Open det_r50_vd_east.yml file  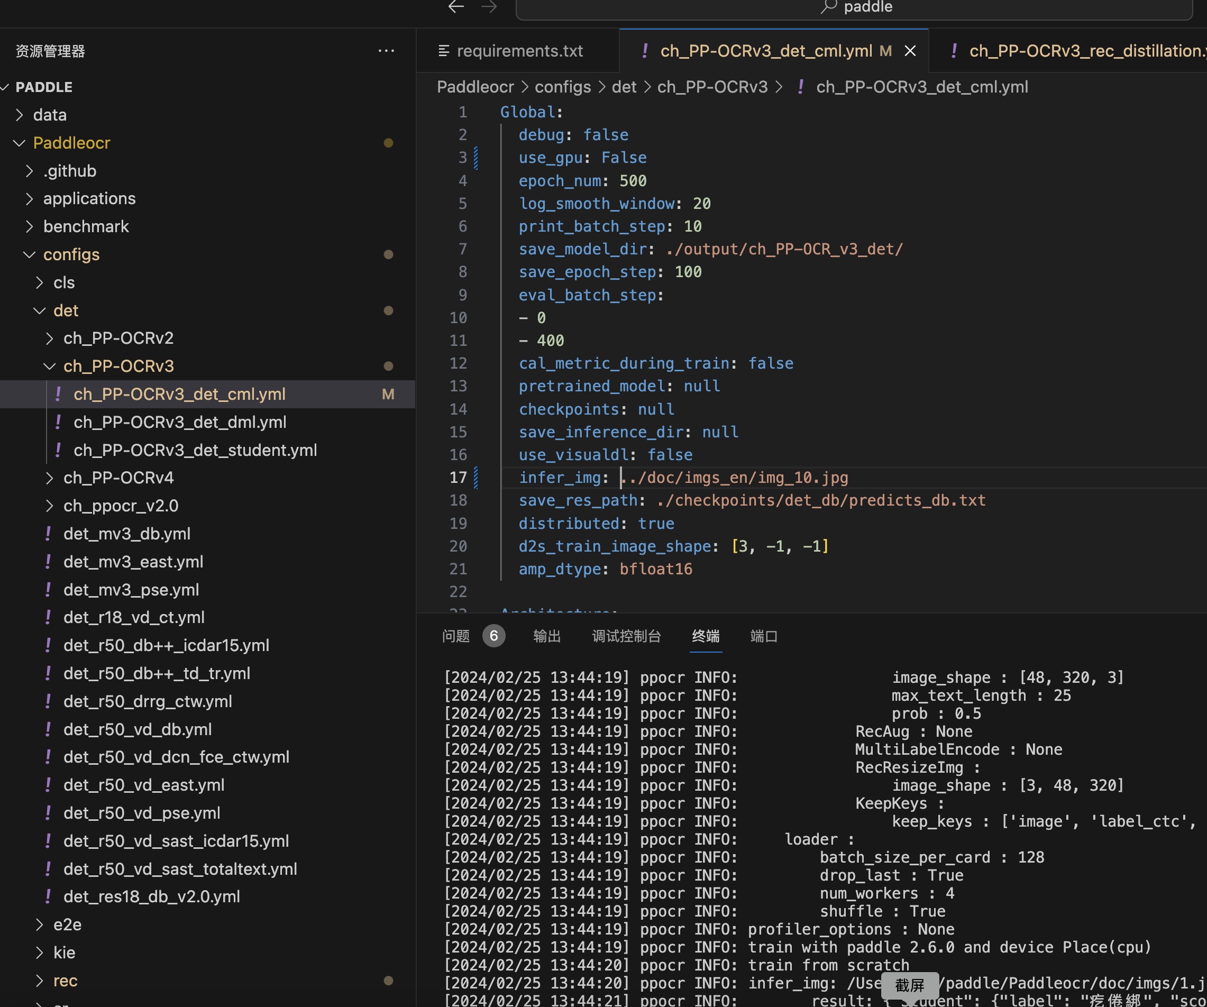click(207, 785)
